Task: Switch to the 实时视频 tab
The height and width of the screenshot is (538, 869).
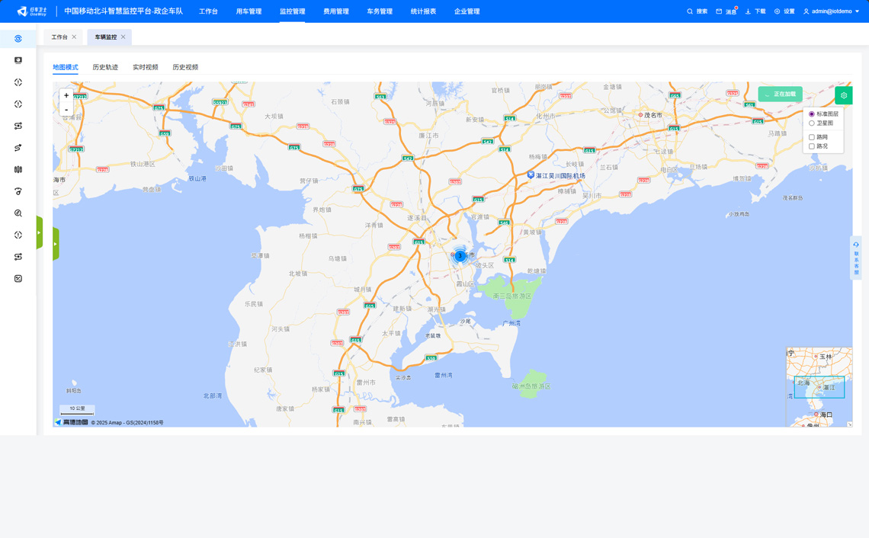Action: pos(145,67)
